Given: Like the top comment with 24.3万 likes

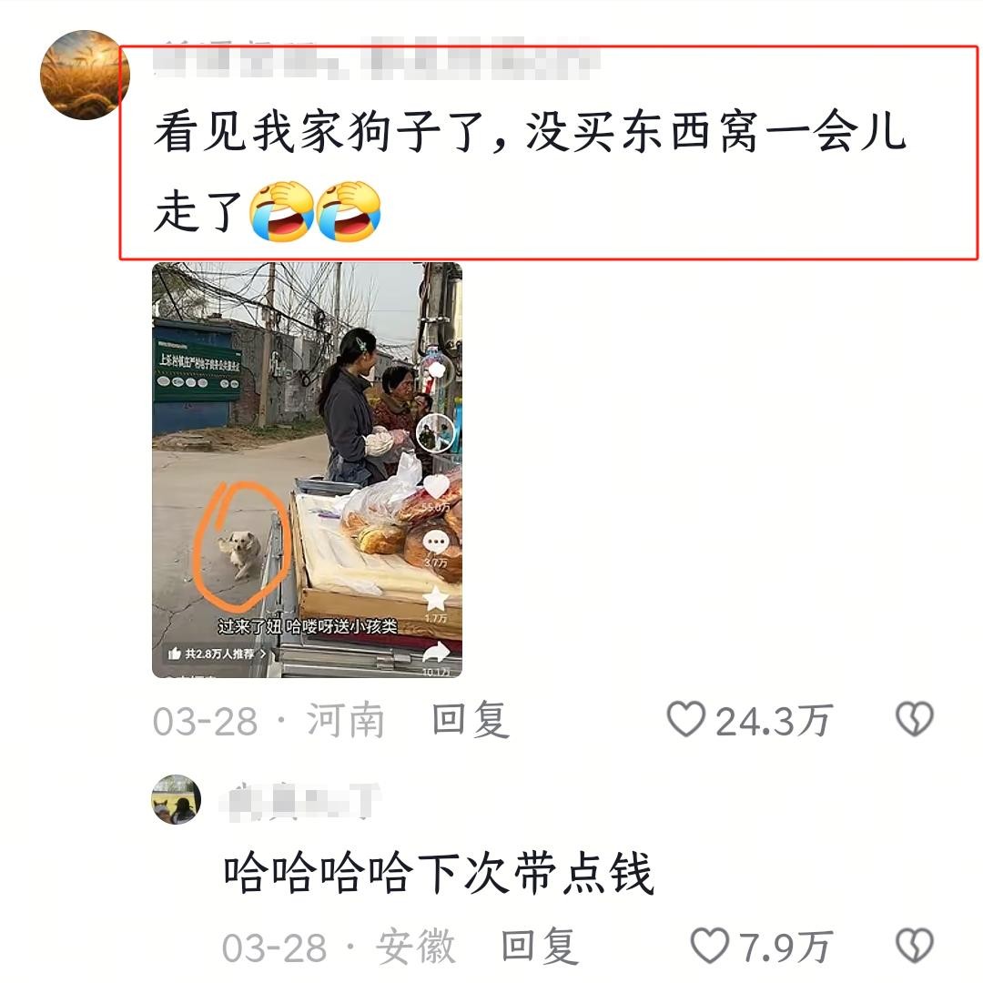Looking at the screenshot, I should pos(686,719).
